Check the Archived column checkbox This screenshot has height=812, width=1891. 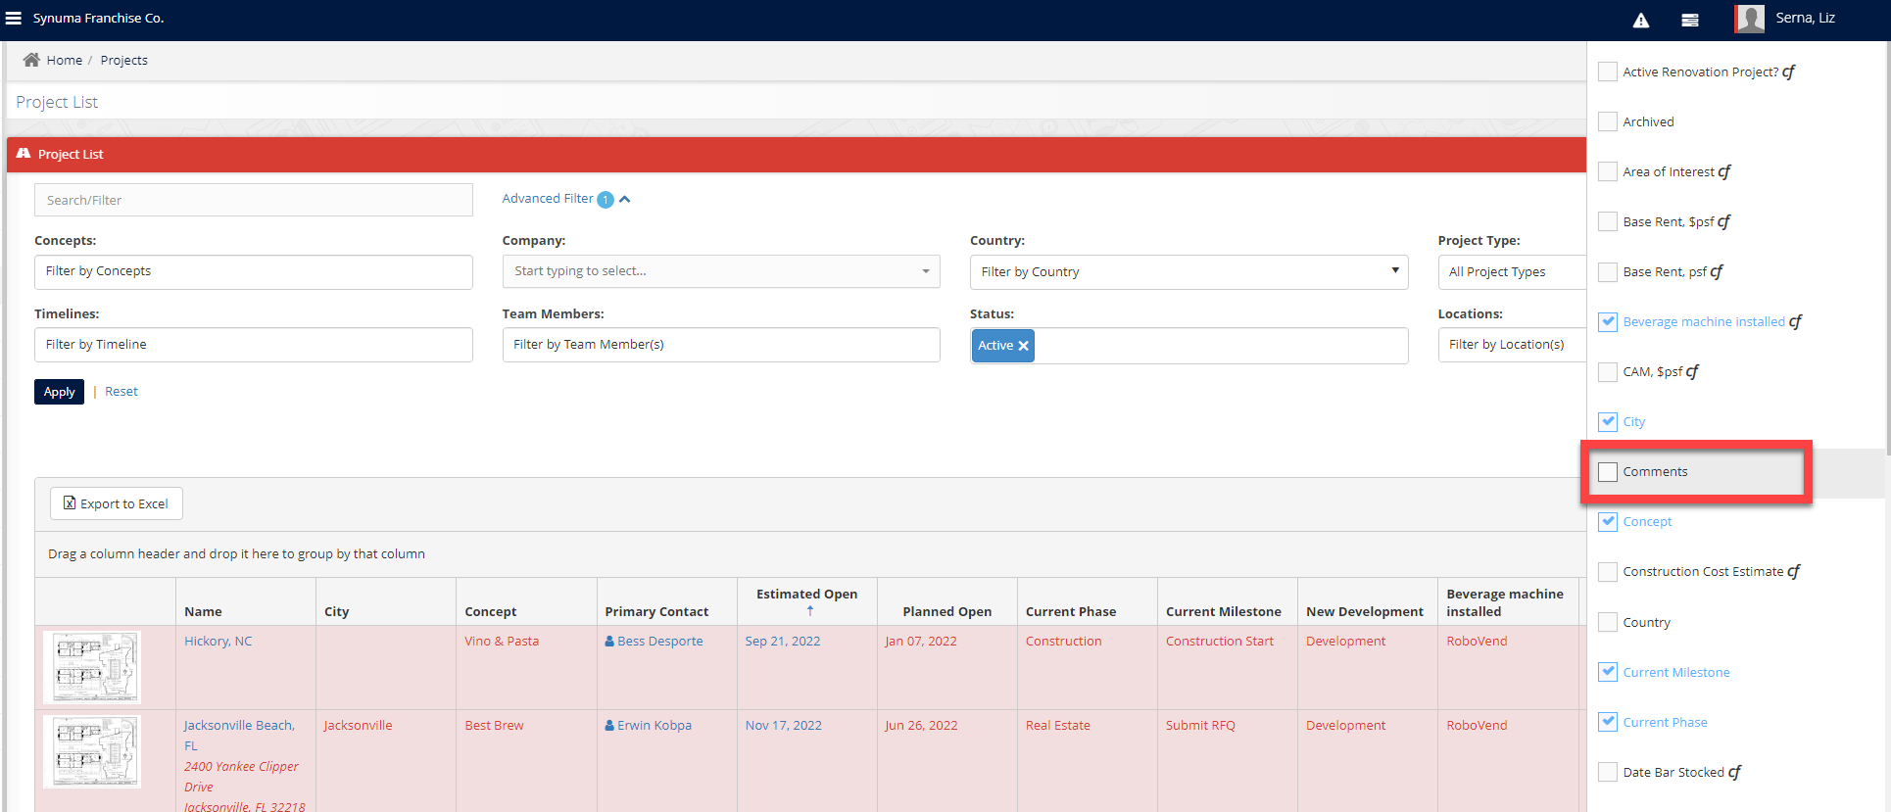tap(1608, 122)
